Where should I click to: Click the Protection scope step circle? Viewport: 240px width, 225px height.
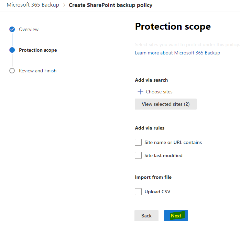click(x=12, y=50)
